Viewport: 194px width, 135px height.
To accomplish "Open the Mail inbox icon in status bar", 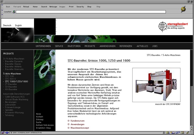I will click(172, 133).
